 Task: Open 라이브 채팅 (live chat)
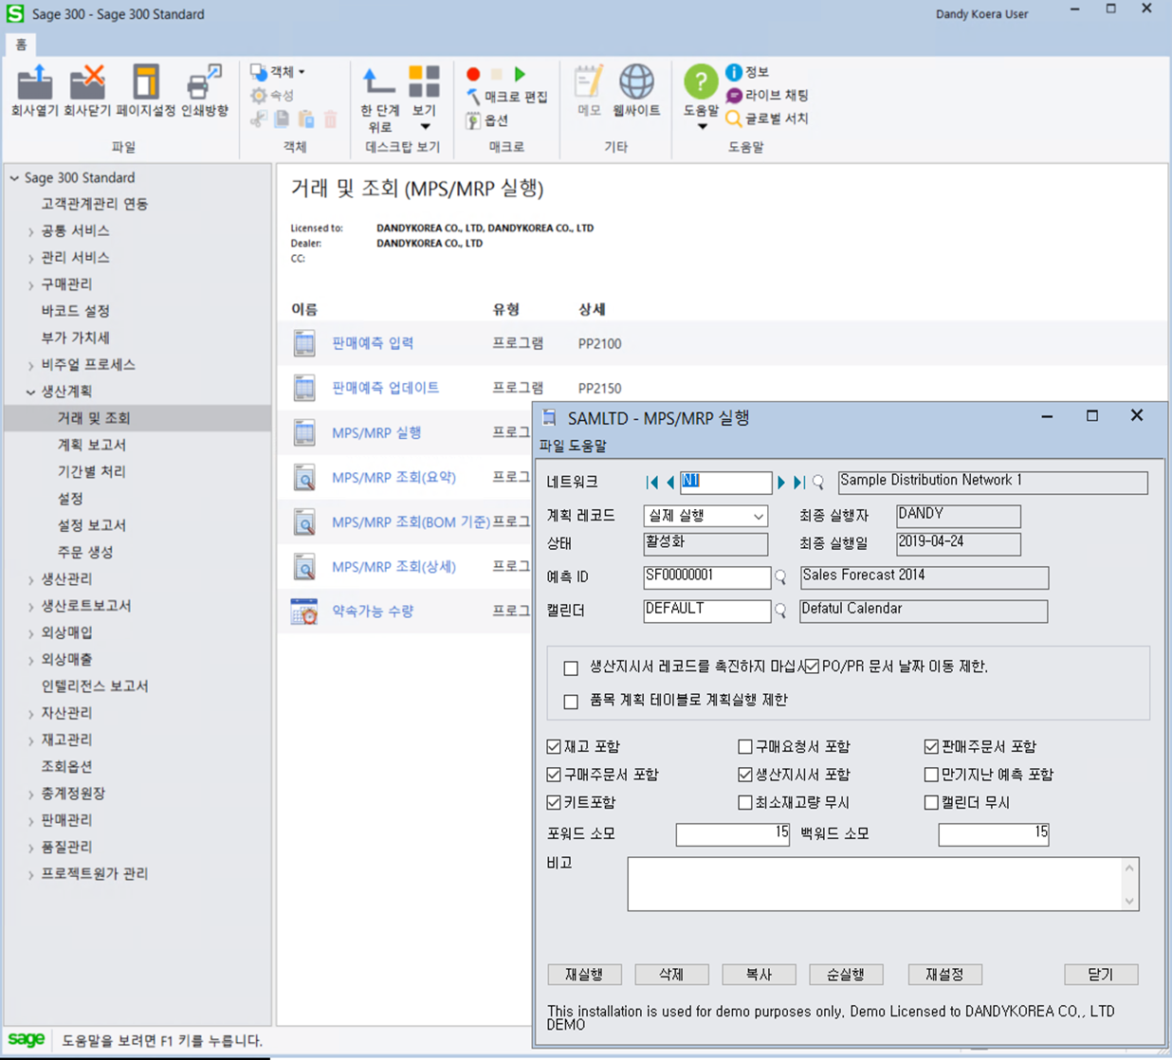click(x=767, y=96)
